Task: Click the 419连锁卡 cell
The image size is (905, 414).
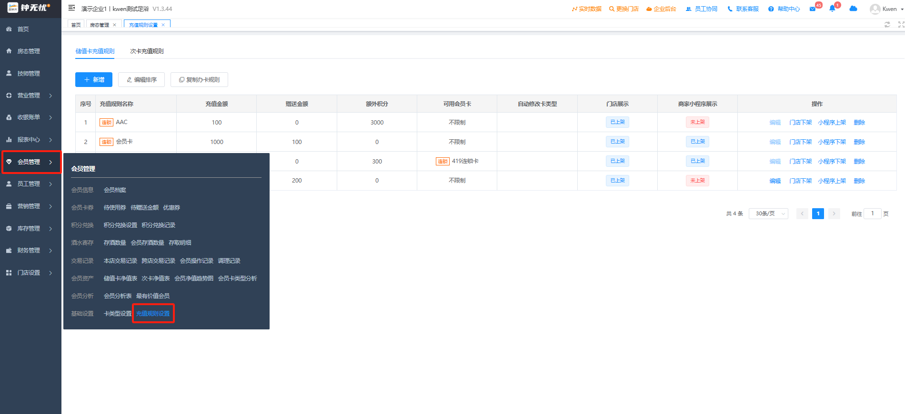Action: [x=457, y=161]
